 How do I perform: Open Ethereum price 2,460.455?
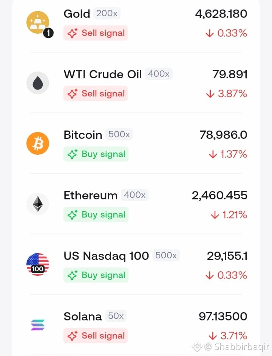(x=219, y=196)
